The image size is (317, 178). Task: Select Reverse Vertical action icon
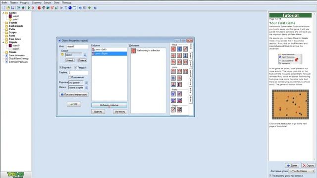pos(179,62)
